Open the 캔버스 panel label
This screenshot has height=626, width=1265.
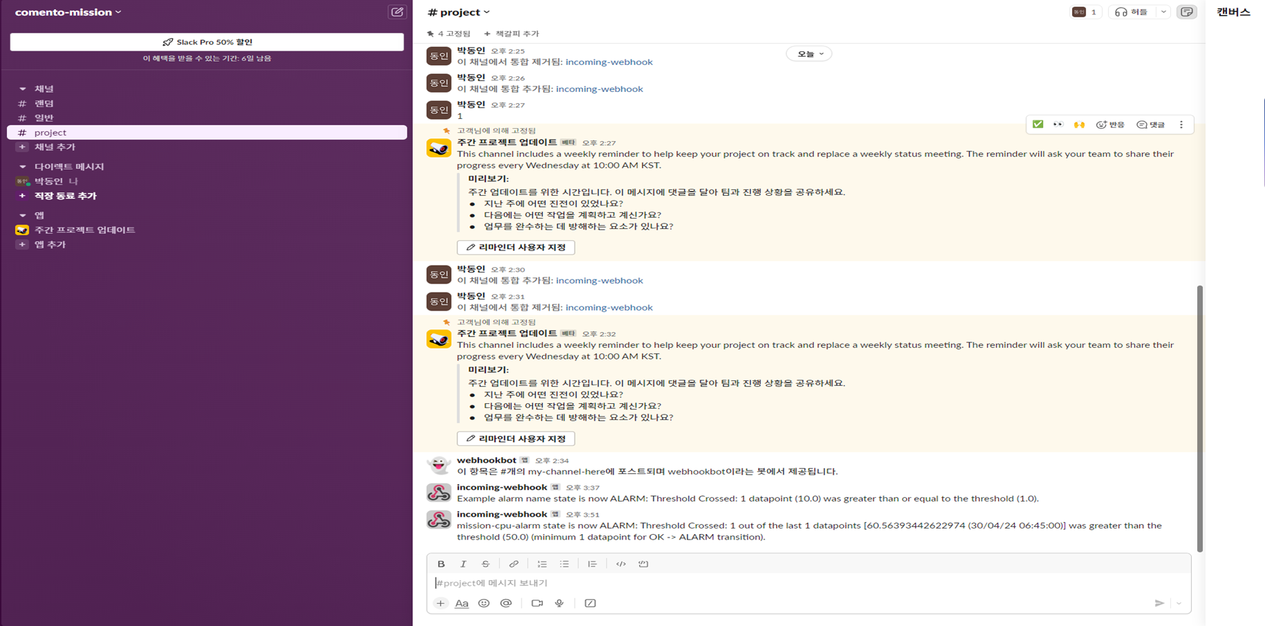[1233, 12]
